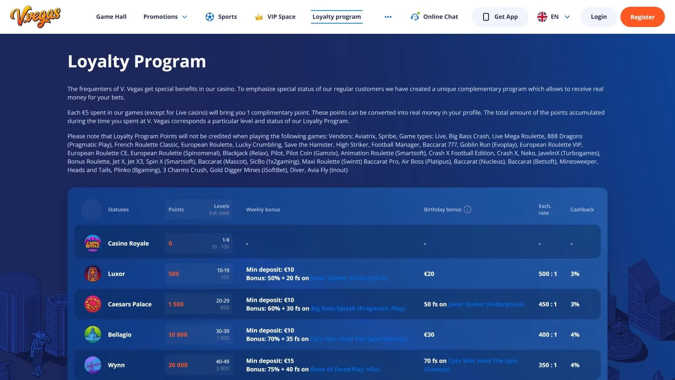Click the Exch. rate column header
Image resolution: width=675 pixels, height=380 pixels.
tap(545, 209)
